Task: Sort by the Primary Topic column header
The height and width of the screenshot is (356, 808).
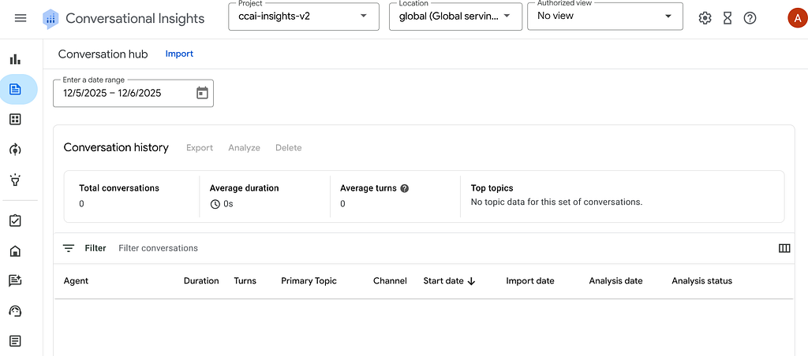Action: pos(309,281)
